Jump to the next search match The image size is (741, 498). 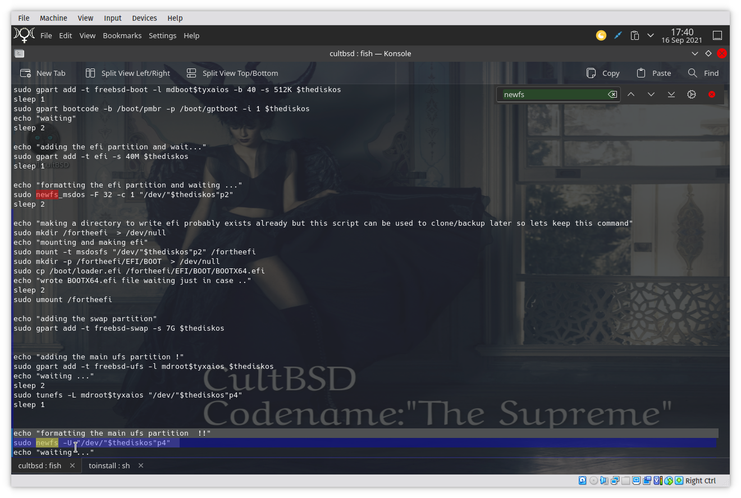(x=651, y=94)
